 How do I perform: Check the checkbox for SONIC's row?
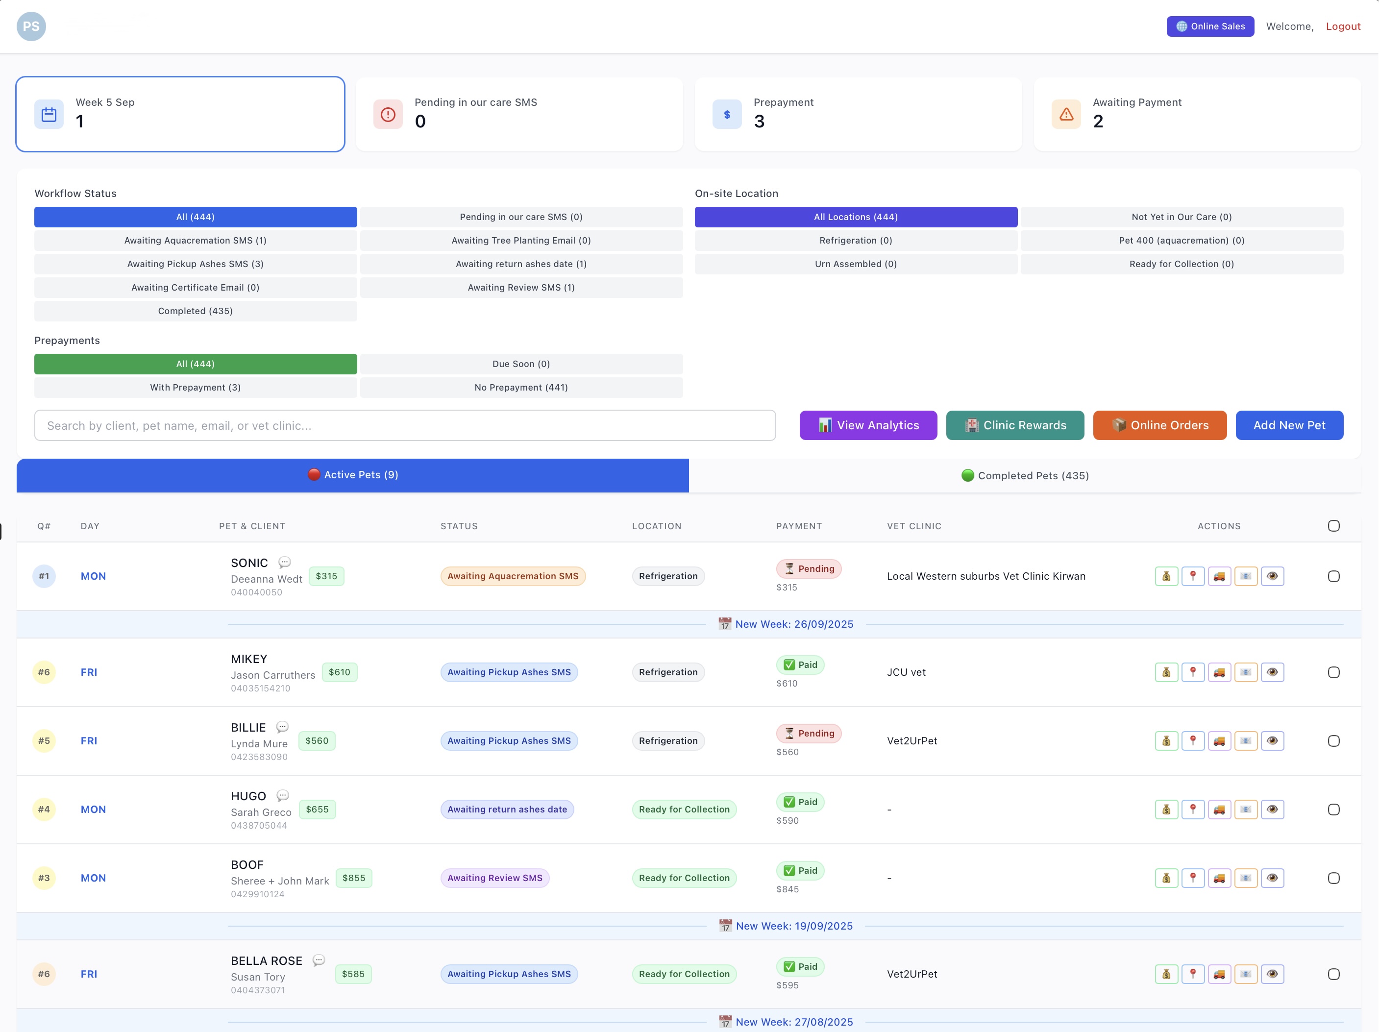tap(1333, 576)
